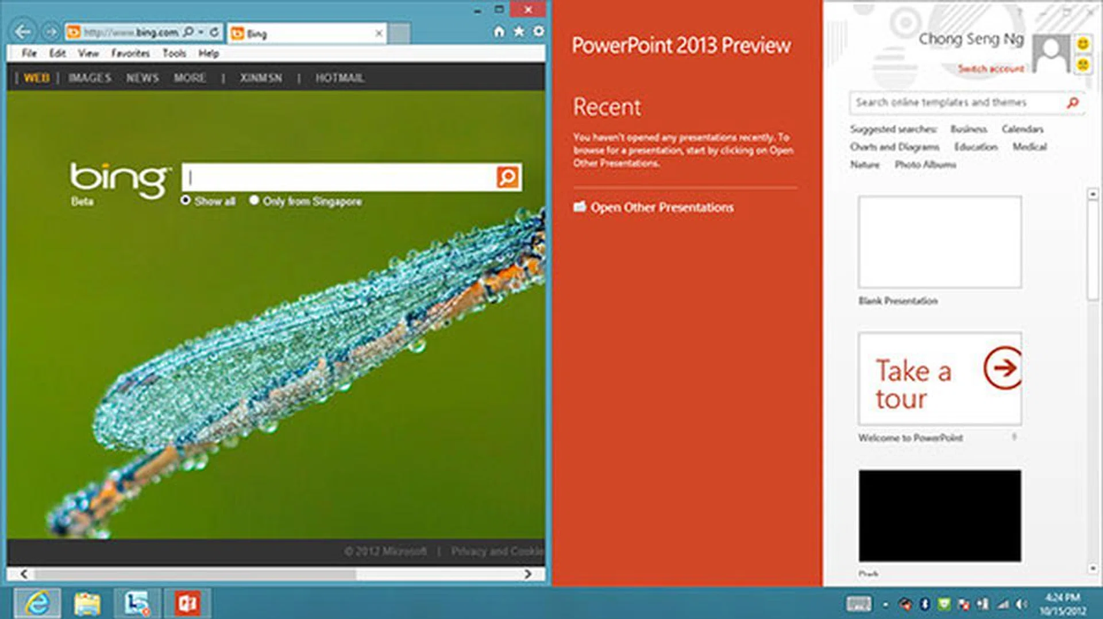Open PowerPoint from the taskbar

click(x=187, y=603)
